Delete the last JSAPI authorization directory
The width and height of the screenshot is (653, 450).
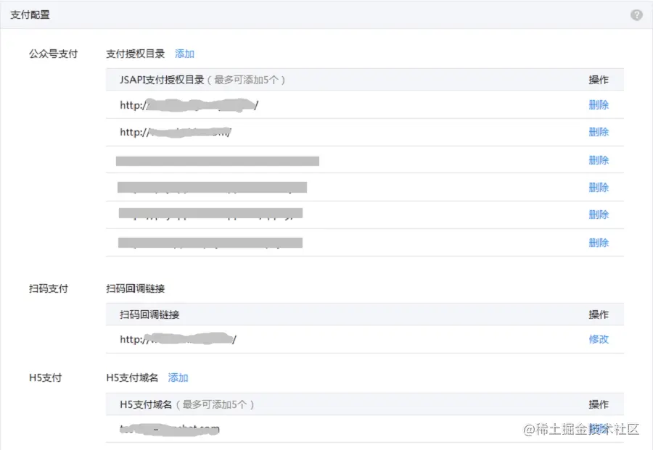tap(599, 242)
